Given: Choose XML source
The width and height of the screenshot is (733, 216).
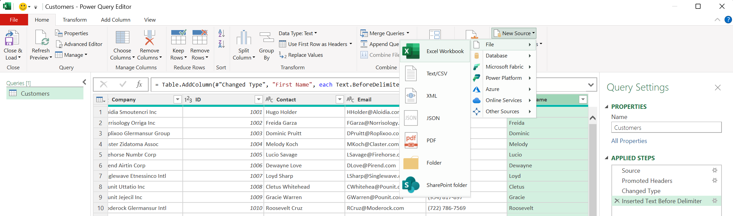Looking at the screenshot, I should click(434, 96).
